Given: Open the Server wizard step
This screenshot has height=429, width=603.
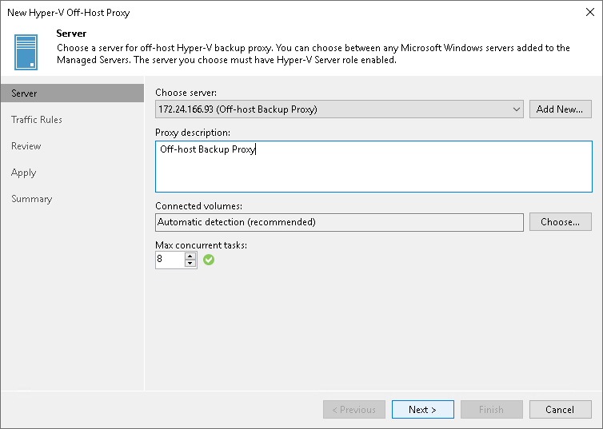Looking at the screenshot, I should click(x=24, y=93).
